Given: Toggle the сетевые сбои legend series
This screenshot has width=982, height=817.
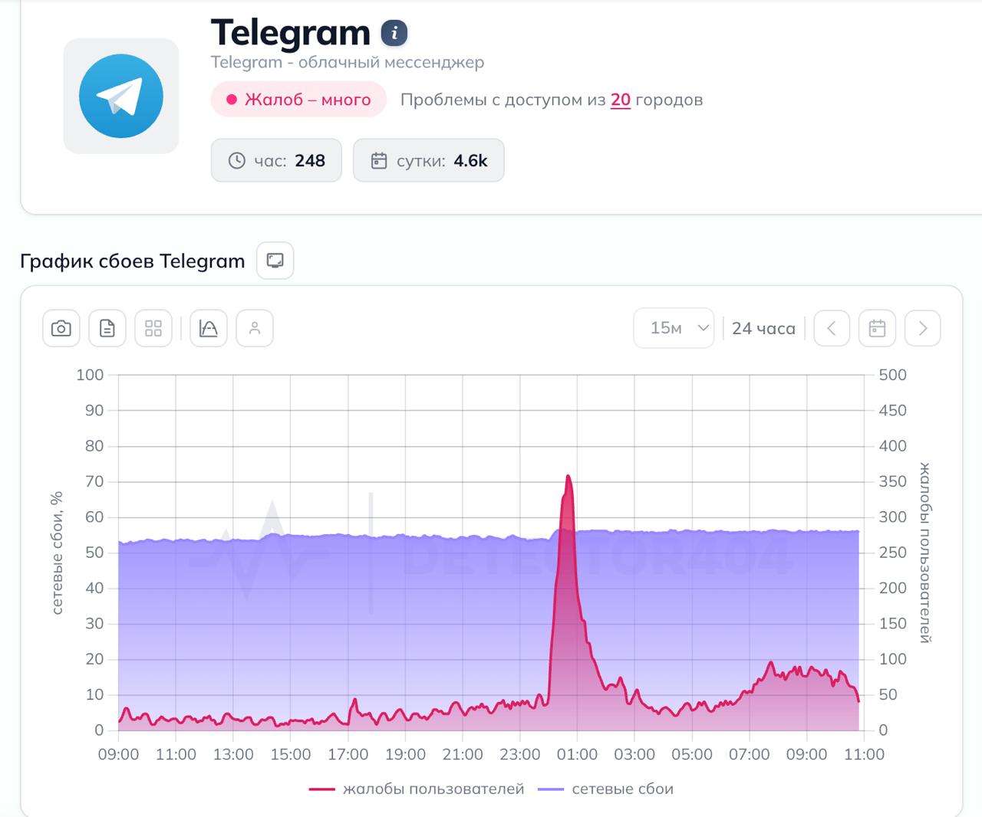Looking at the screenshot, I should tap(606, 789).
